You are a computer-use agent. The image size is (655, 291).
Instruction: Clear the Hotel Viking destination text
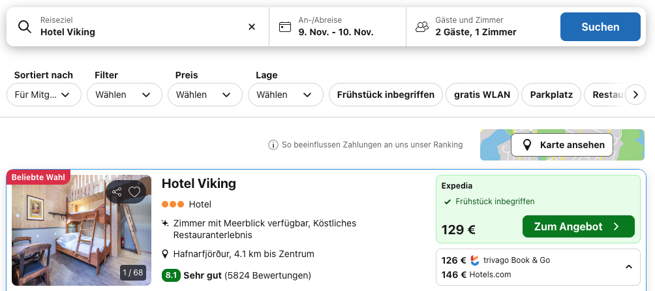click(252, 27)
